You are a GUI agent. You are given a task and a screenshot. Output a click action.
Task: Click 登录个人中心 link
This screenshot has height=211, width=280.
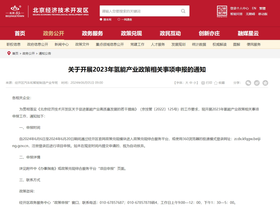[x=239, y=8]
